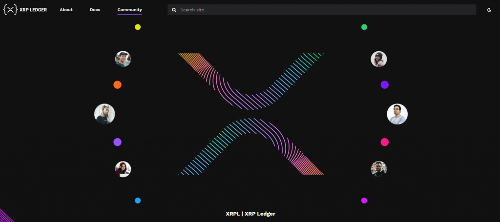Click the bearded man avatar
The height and width of the screenshot is (222, 500).
coord(379,169)
